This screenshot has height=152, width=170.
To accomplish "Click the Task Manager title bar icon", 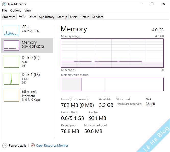I will 4,4.
